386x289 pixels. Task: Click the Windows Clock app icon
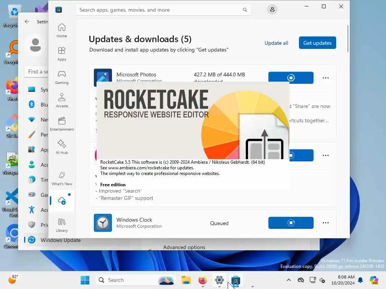pos(103,223)
